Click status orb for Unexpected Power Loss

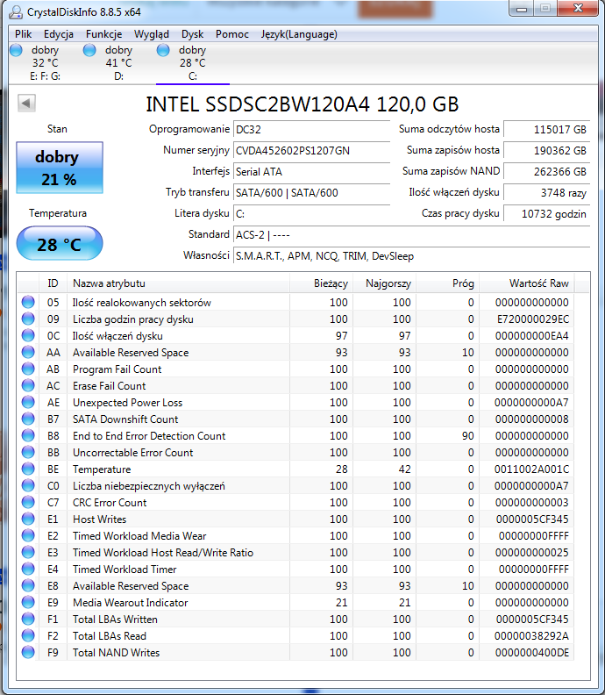tap(28, 402)
